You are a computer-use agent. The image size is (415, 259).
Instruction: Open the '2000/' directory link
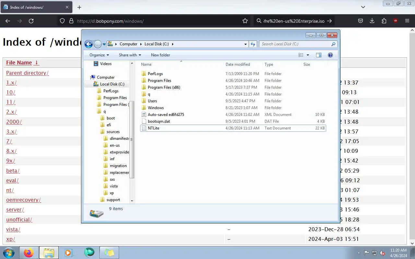pyautogui.click(x=14, y=122)
